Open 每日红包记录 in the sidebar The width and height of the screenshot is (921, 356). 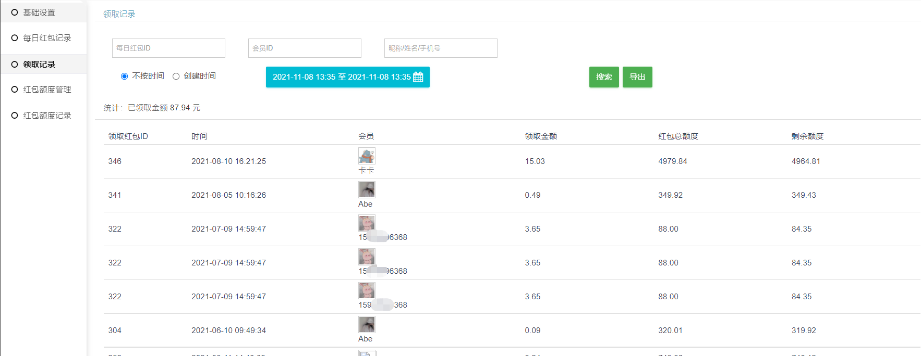pyautogui.click(x=47, y=38)
